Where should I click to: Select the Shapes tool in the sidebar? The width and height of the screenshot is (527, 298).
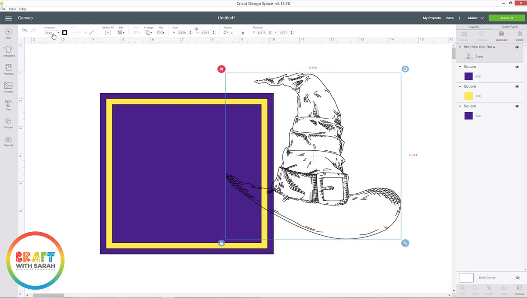tap(8, 124)
